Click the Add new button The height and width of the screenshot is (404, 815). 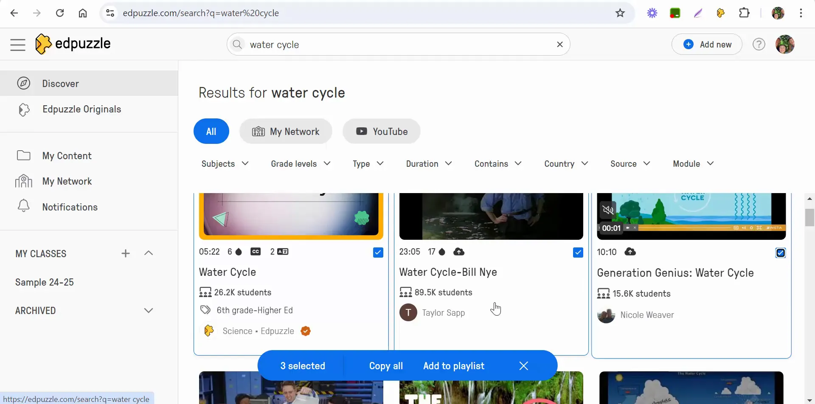pyautogui.click(x=707, y=45)
